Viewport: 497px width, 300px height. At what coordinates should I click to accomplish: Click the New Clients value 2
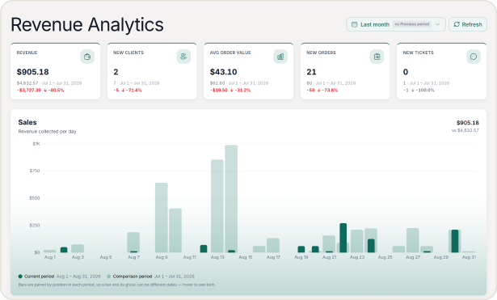point(116,72)
